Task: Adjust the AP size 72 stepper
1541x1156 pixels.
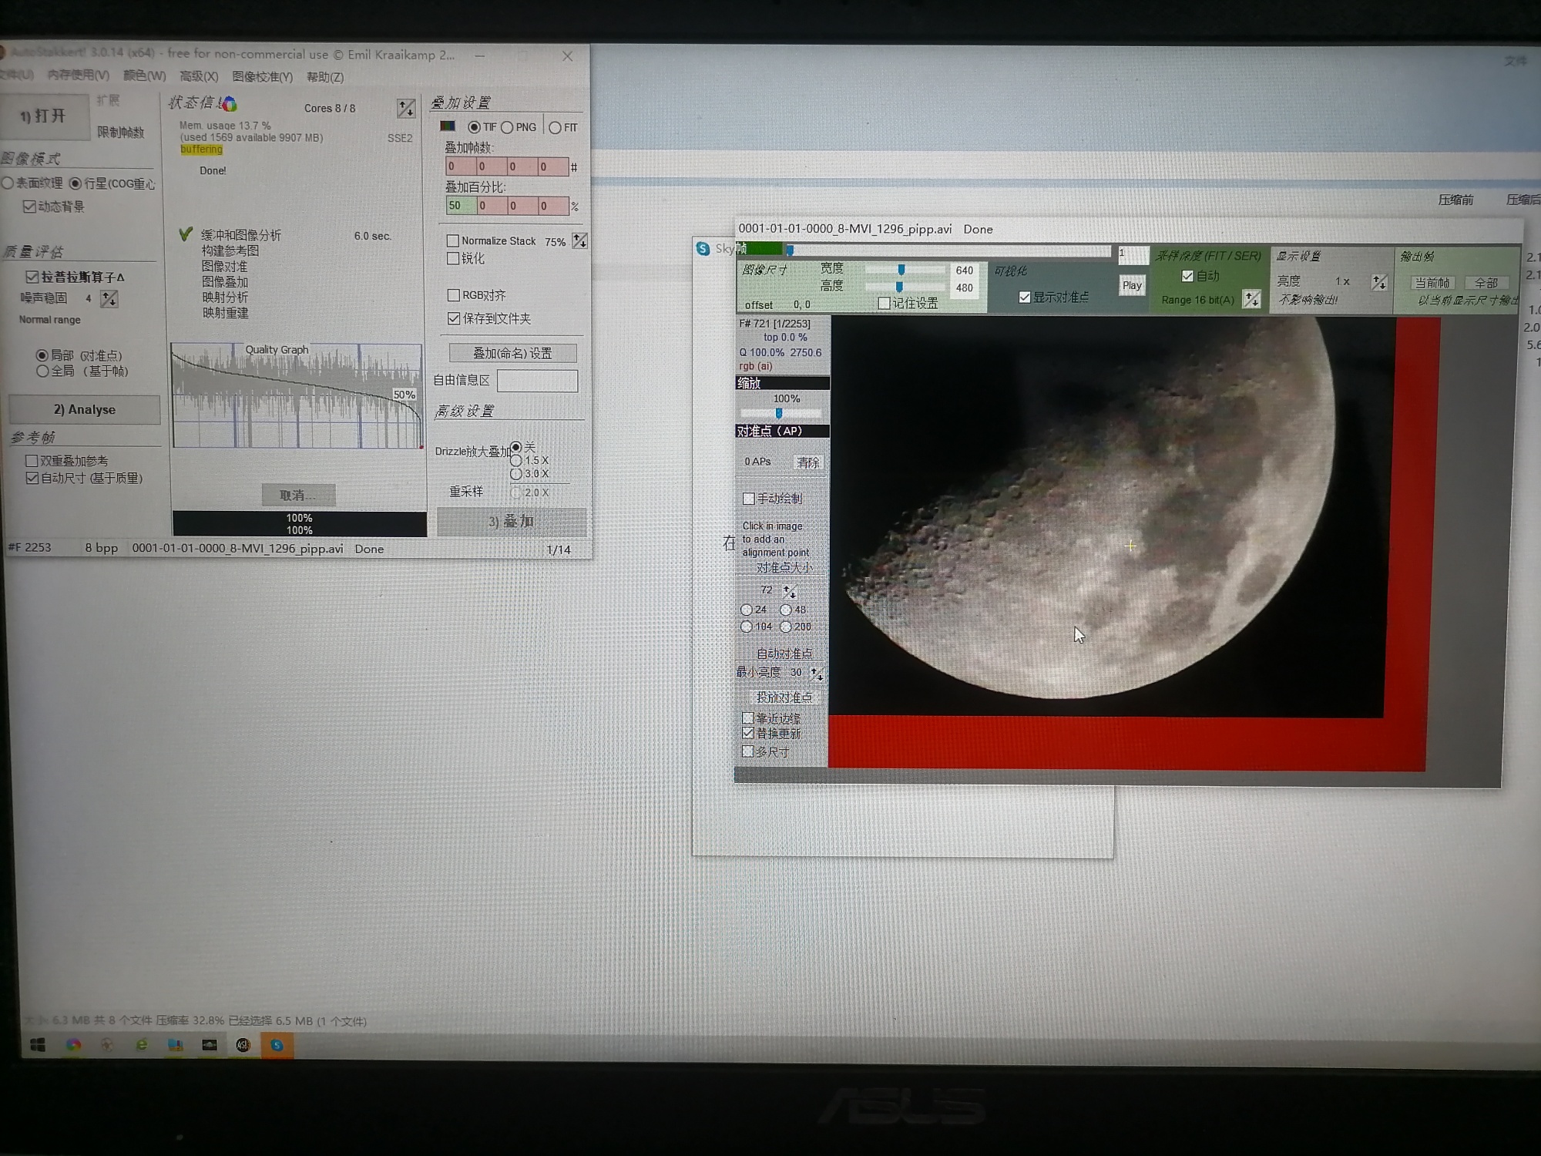Action: (790, 591)
